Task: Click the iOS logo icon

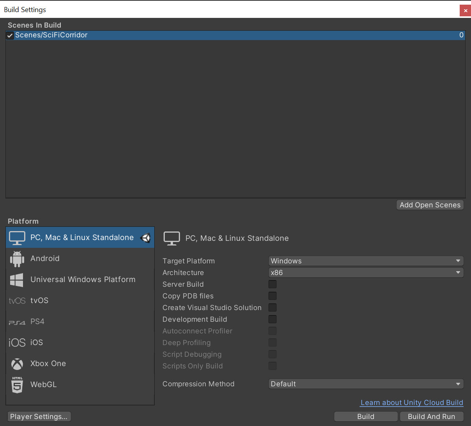Action: point(17,343)
